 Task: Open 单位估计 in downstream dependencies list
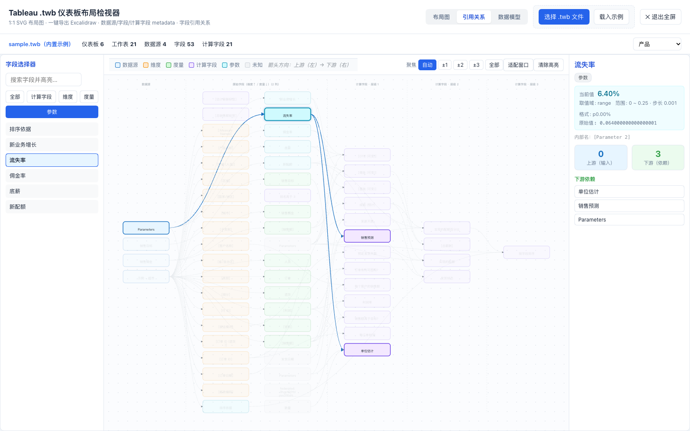coord(629,192)
